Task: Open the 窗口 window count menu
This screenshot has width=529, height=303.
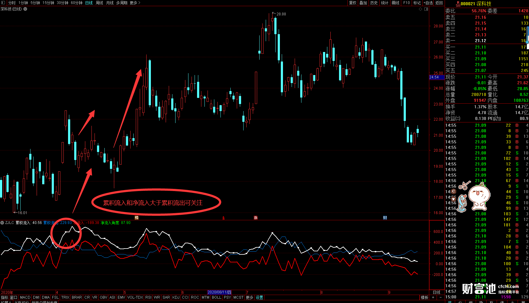Action: 14,297
